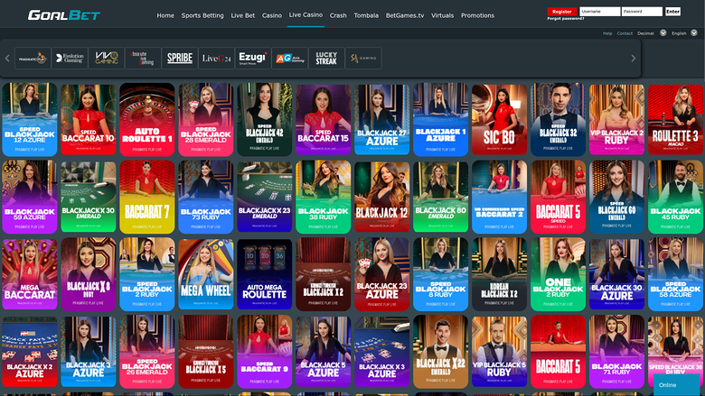Go to the Home menu item
The height and width of the screenshot is (396, 705).
tap(165, 15)
